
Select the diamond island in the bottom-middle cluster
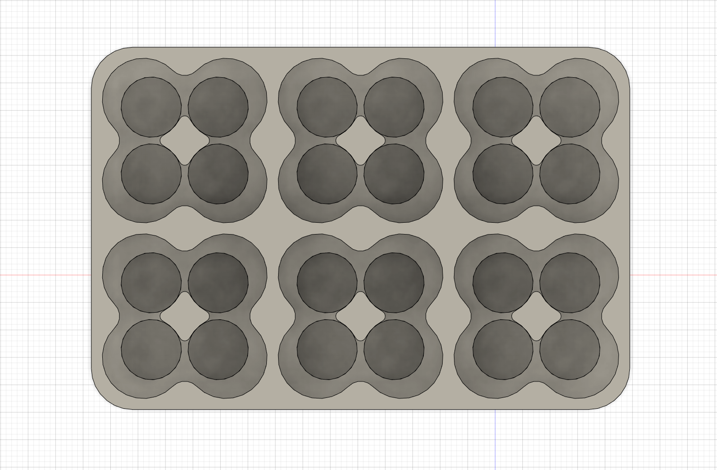point(361,316)
